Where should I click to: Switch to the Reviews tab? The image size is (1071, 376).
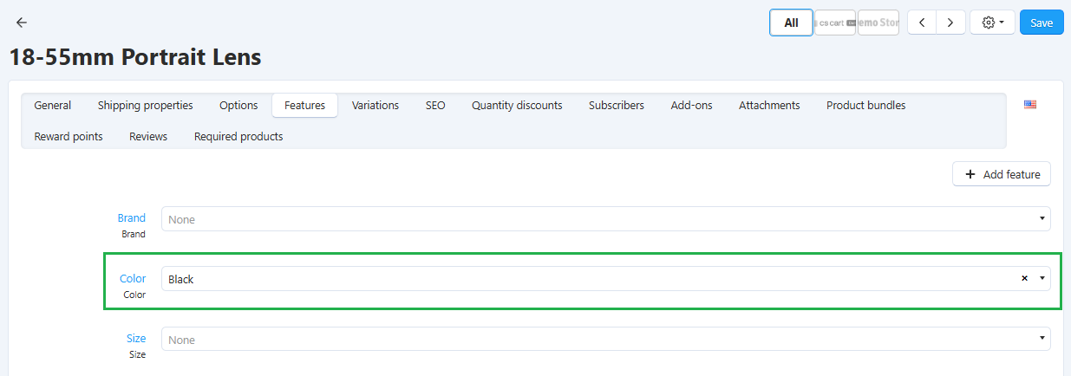point(148,136)
